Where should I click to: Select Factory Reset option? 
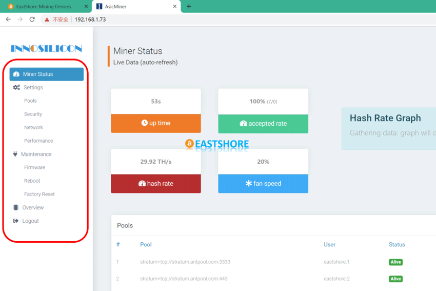39,195
